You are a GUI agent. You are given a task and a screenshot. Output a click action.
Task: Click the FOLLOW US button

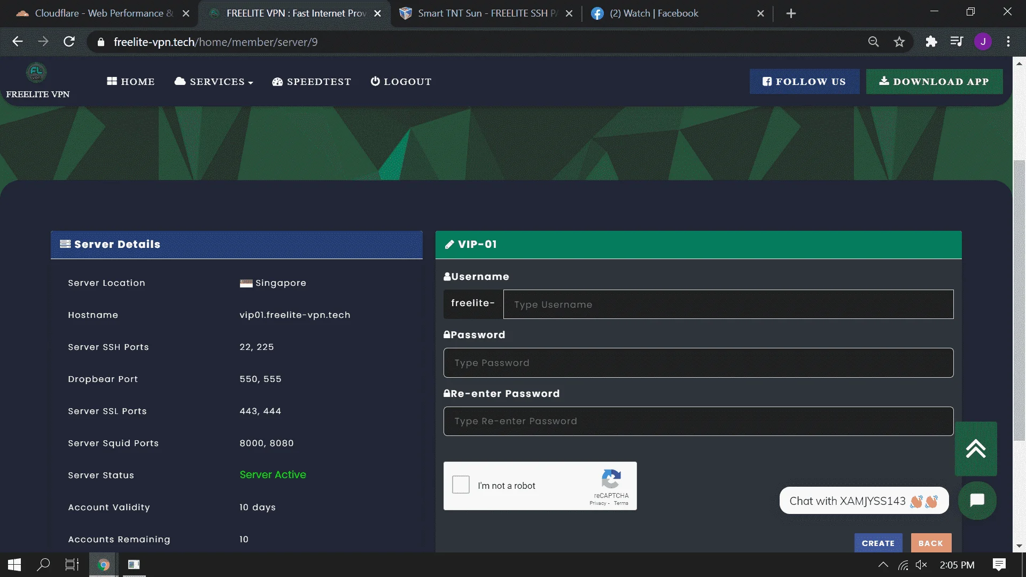[x=804, y=82]
